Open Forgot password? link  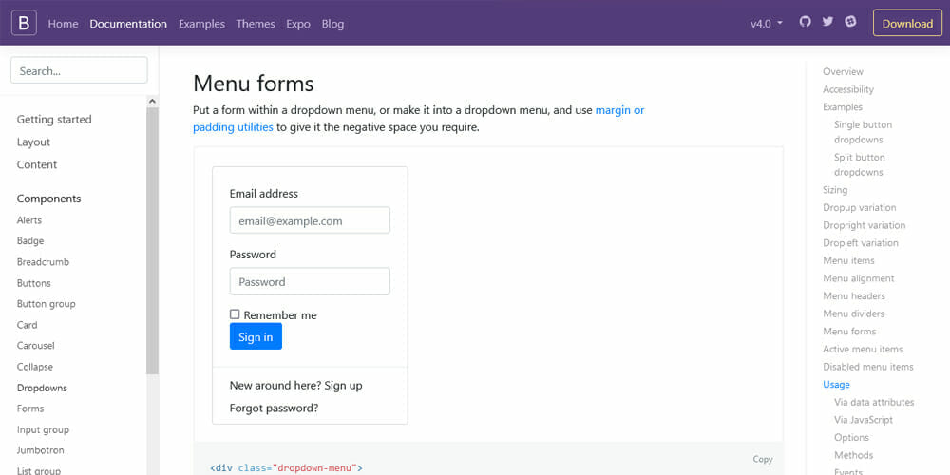pyautogui.click(x=274, y=408)
